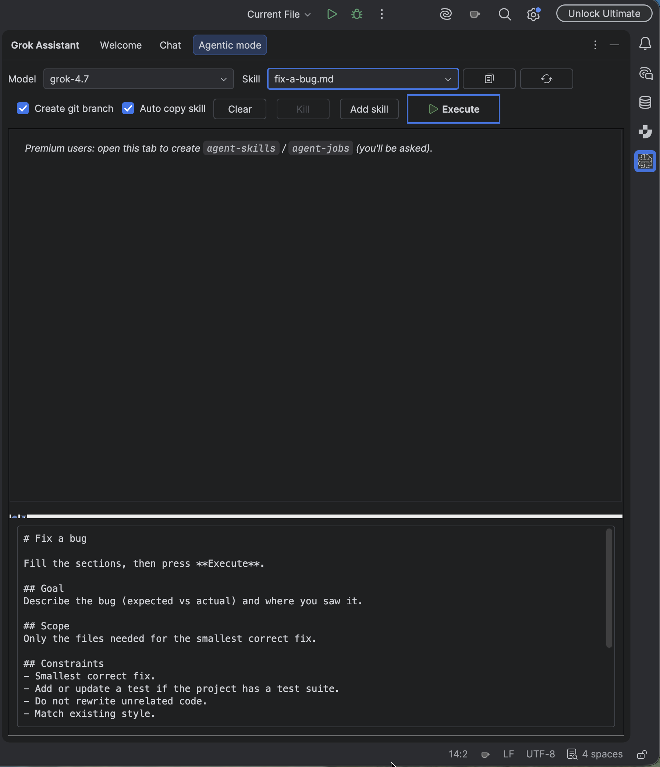Open AI chat tool window in right sidebar
Viewport: 660px width, 767px height.
click(x=645, y=73)
